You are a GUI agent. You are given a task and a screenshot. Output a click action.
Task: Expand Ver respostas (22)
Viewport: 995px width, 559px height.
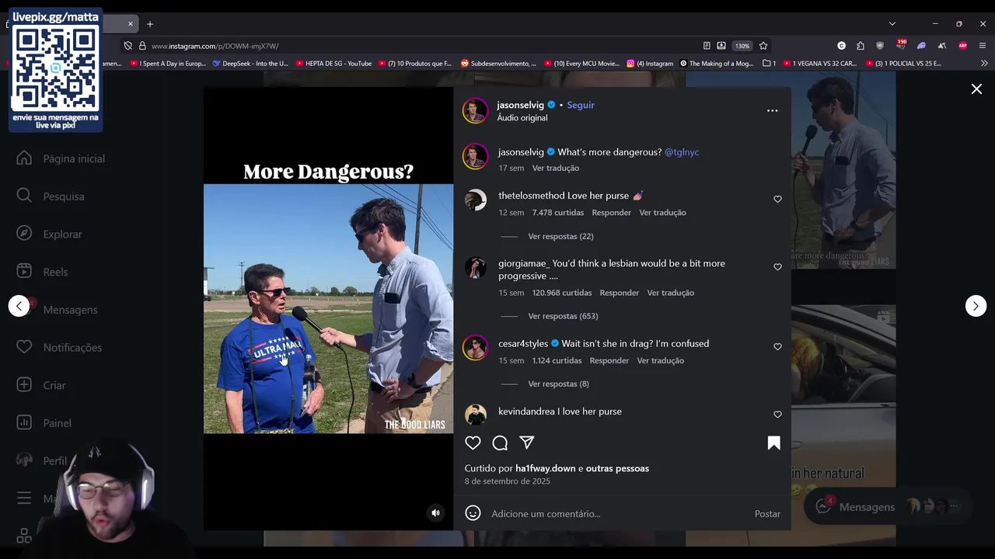pos(560,236)
